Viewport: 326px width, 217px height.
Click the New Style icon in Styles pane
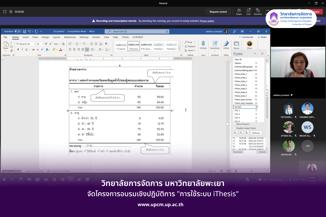(235, 133)
